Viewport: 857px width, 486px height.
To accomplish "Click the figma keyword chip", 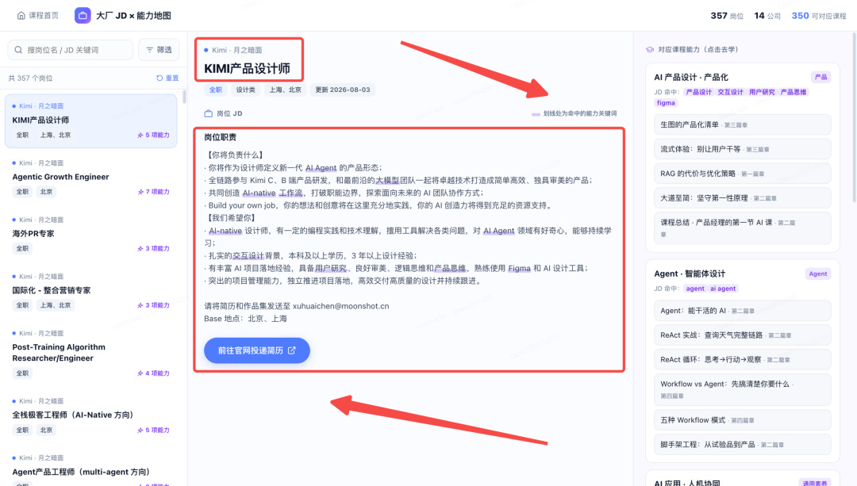I will tap(666, 102).
